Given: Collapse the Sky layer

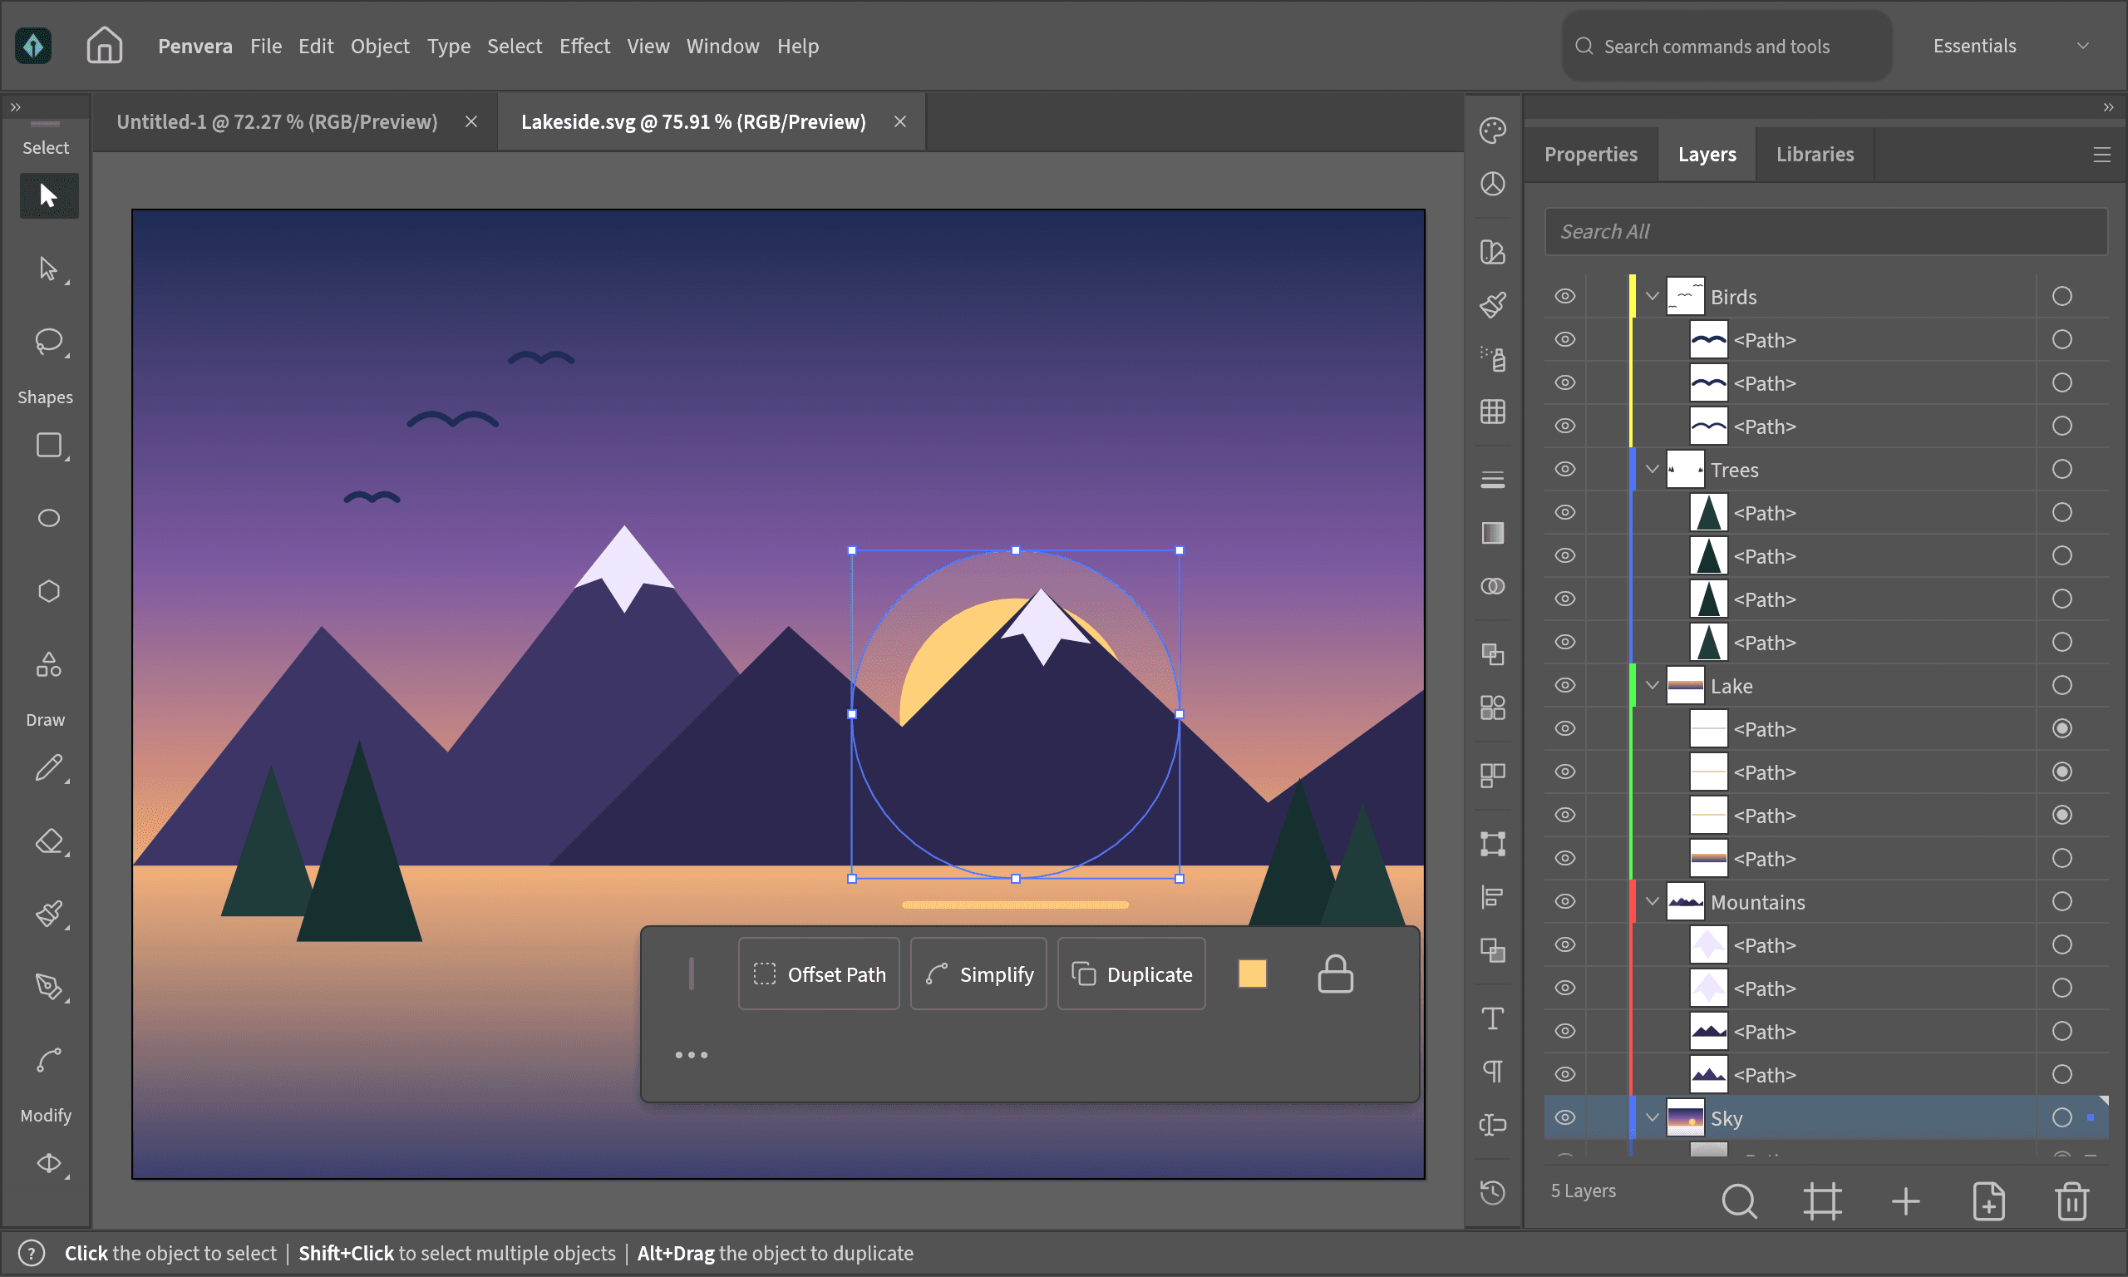Looking at the screenshot, I should 1653,1117.
